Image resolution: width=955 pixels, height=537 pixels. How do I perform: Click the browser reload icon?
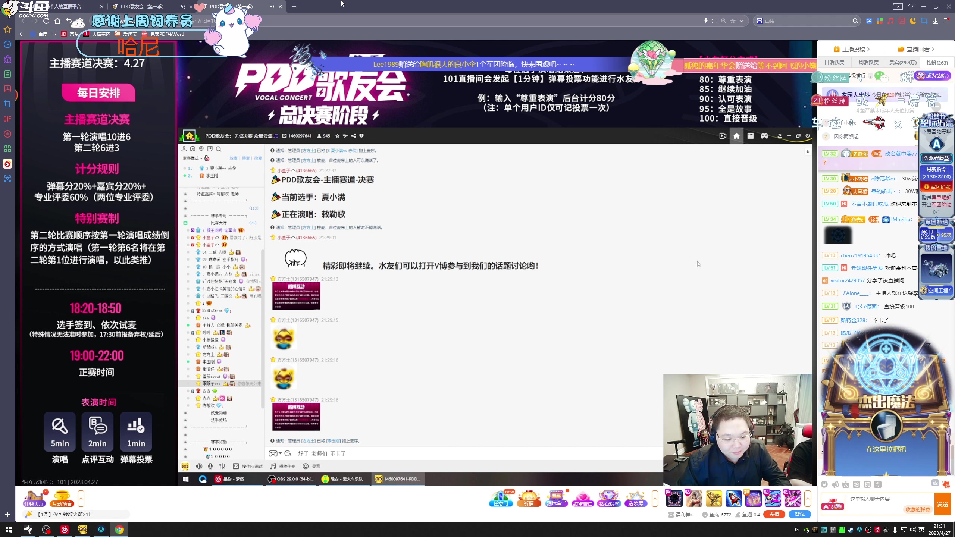46,21
